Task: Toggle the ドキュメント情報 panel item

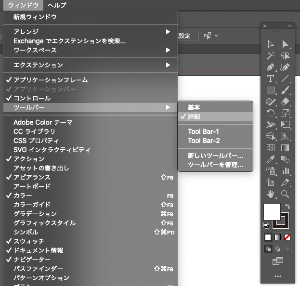Action: (x=91, y=250)
